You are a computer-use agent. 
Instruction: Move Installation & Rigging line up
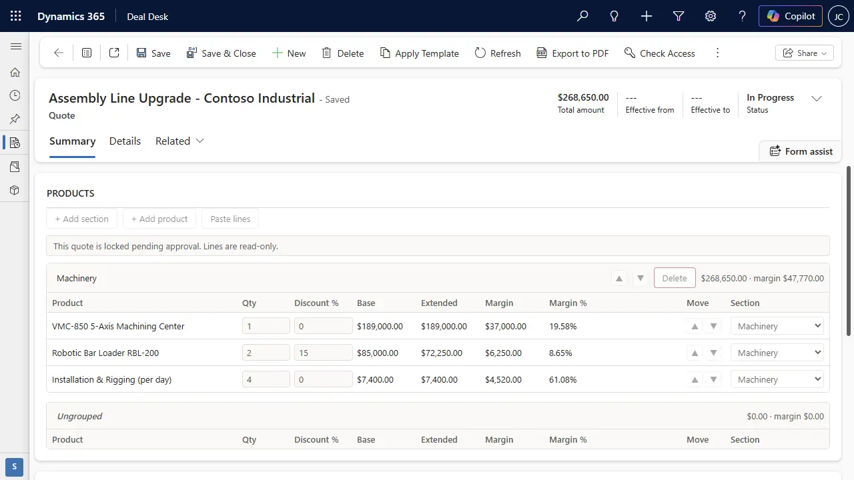click(x=695, y=379)
